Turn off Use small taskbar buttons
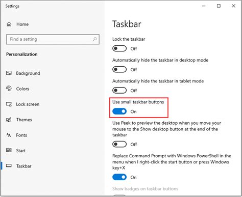 click(119, 111)
